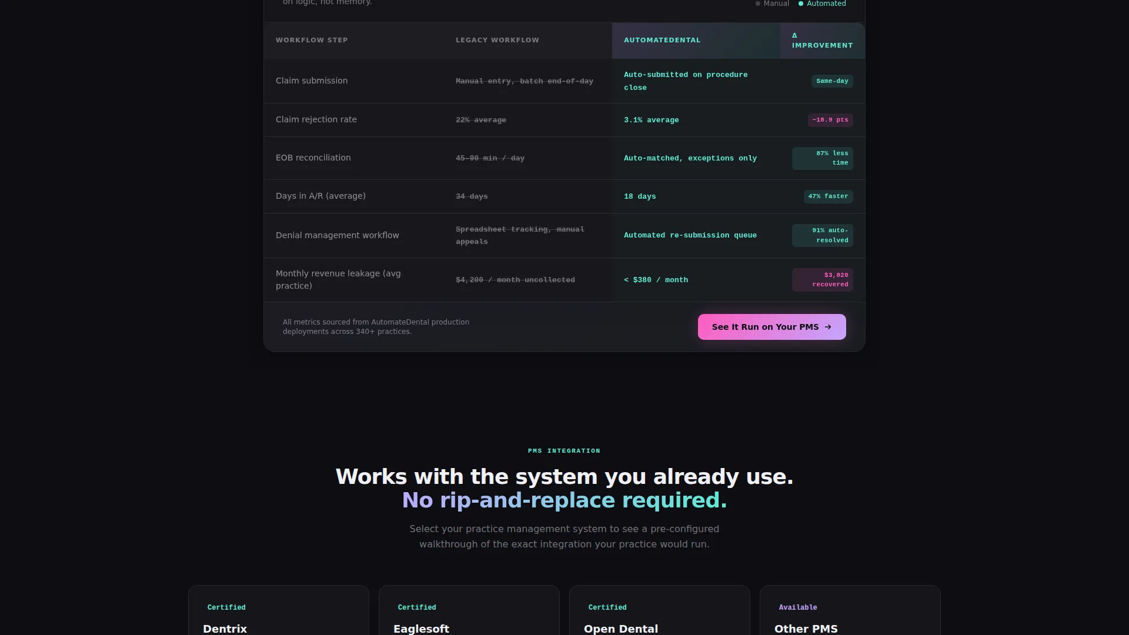Click the 45–90 min / day text
This screenshot has width=1129, height=635.
coord(490,158)
